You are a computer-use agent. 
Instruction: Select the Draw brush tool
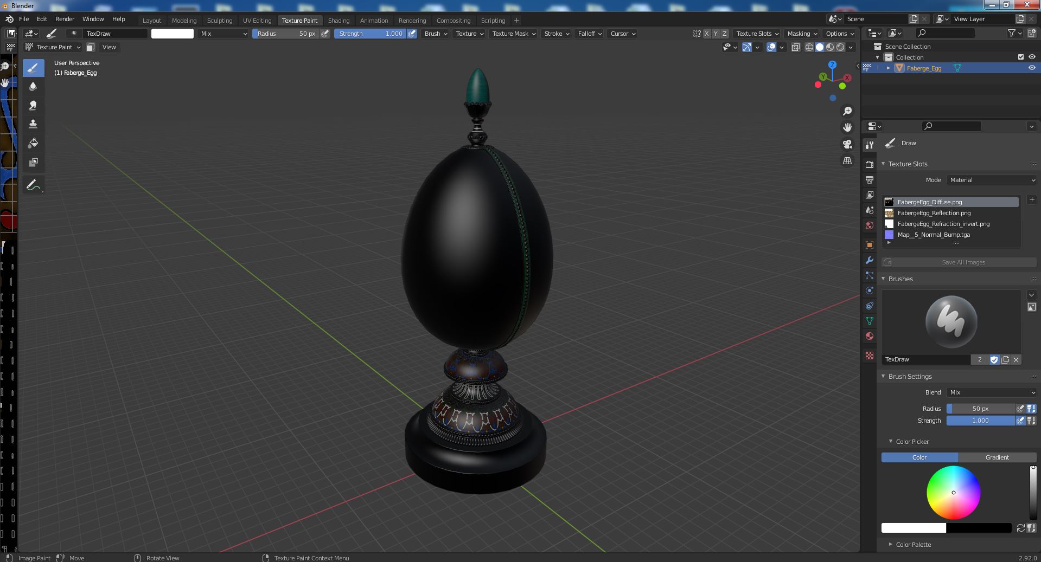(33, 68)
